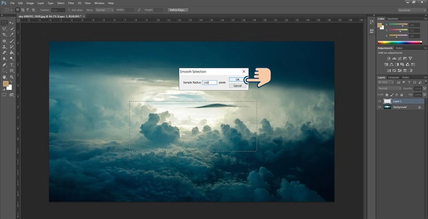Select the Crop tool
This screenshot has width=428, height=219.
pos(4,34)
